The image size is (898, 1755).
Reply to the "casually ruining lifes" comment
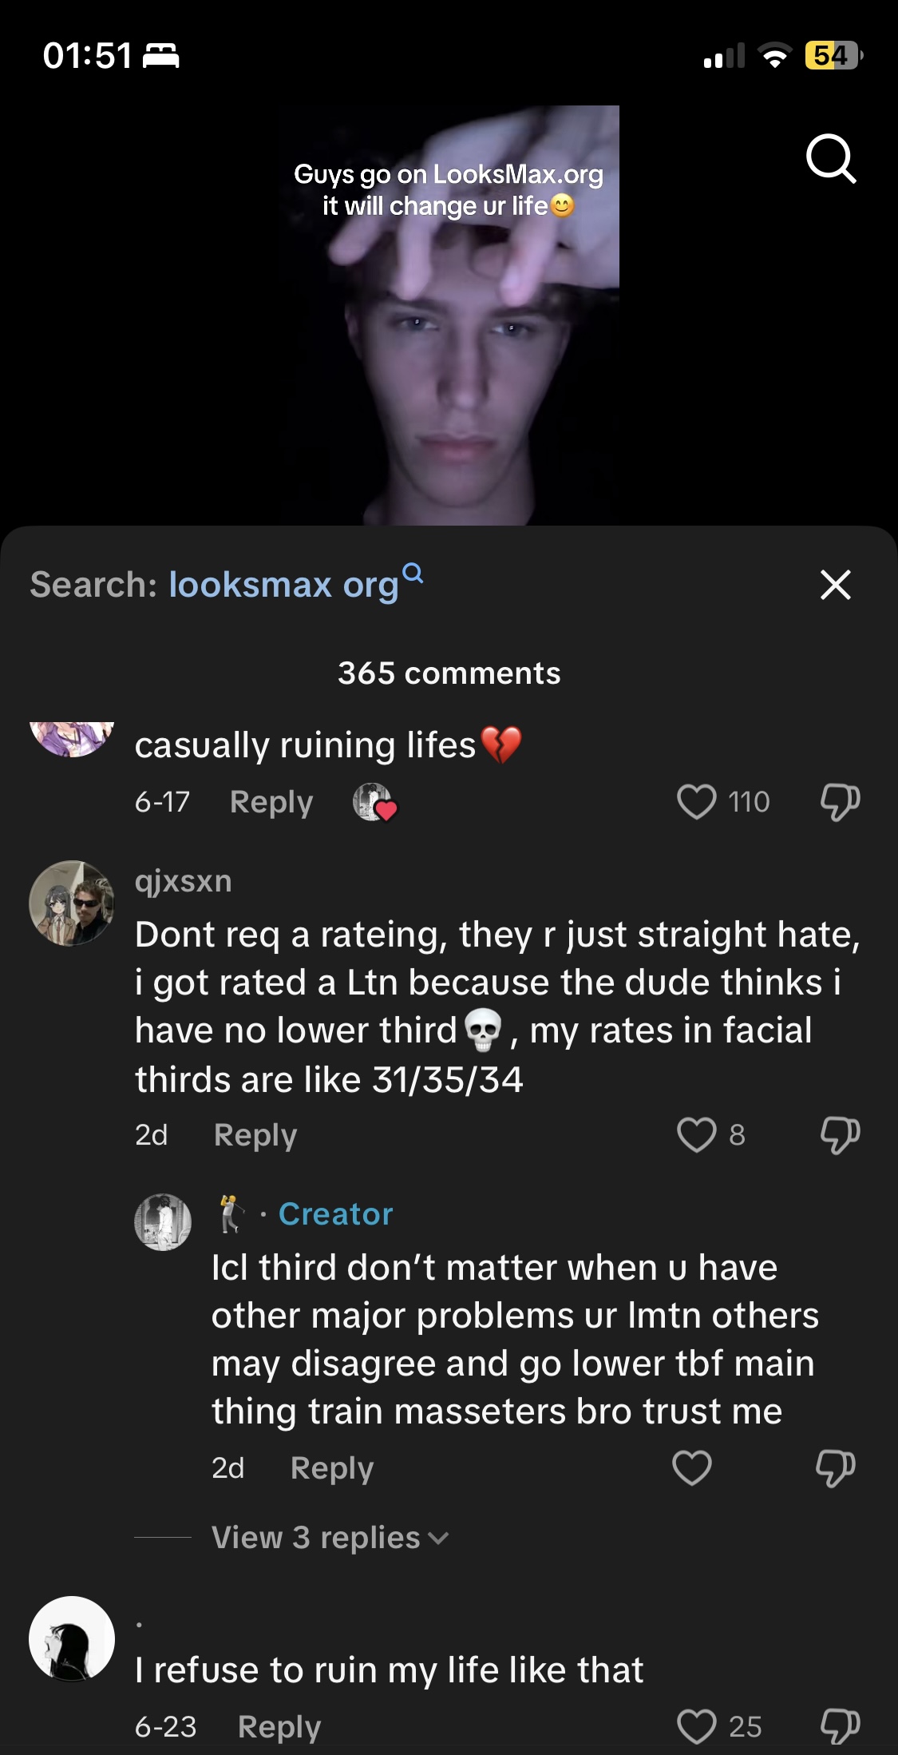tap(271, 801)
